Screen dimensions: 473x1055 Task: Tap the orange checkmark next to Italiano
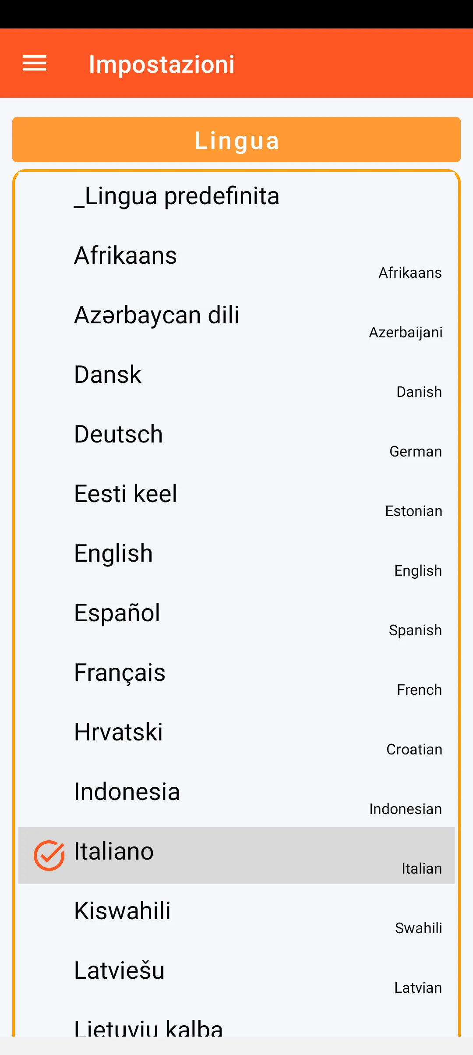49,855
